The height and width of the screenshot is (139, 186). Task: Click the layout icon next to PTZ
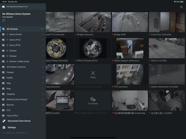click(x=3, y=110)
